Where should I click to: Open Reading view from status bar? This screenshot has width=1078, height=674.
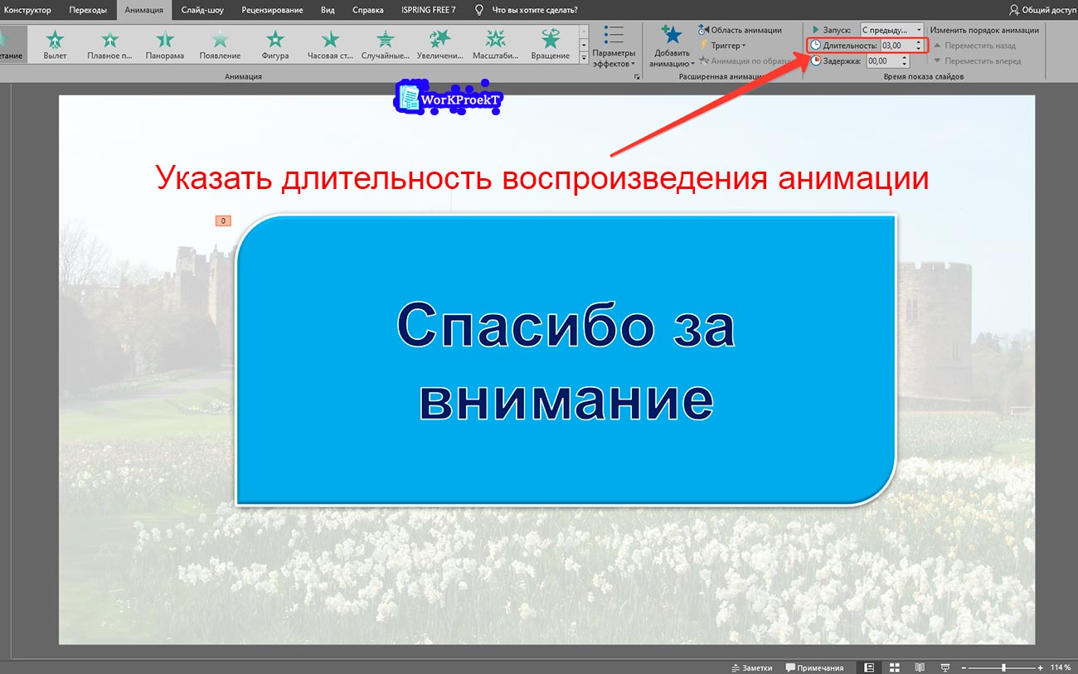point(919,667)
